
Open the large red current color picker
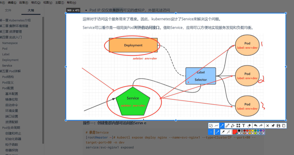click(235, 132)
